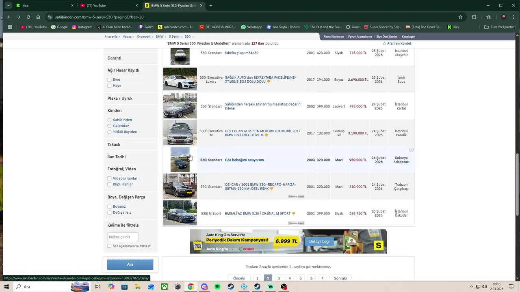Open the Tüm Yer İşaretleri bookmarks folder

click(500, 27)
